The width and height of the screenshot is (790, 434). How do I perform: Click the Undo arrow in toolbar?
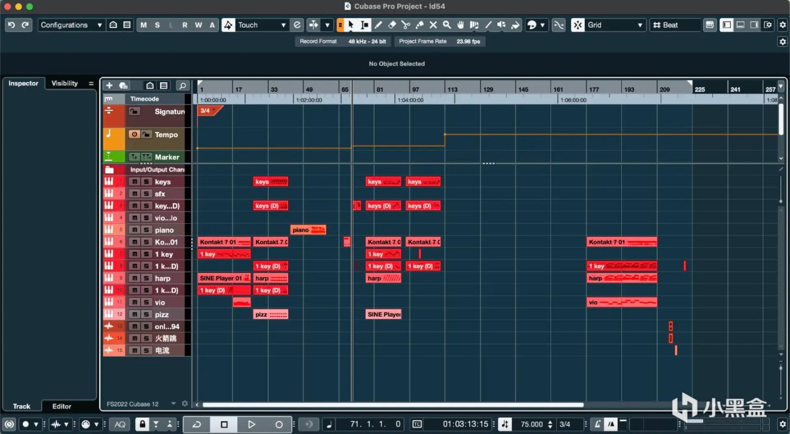coord(11,25)
